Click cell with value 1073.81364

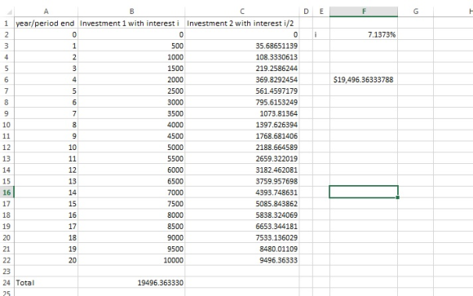(x=242, y=113)
